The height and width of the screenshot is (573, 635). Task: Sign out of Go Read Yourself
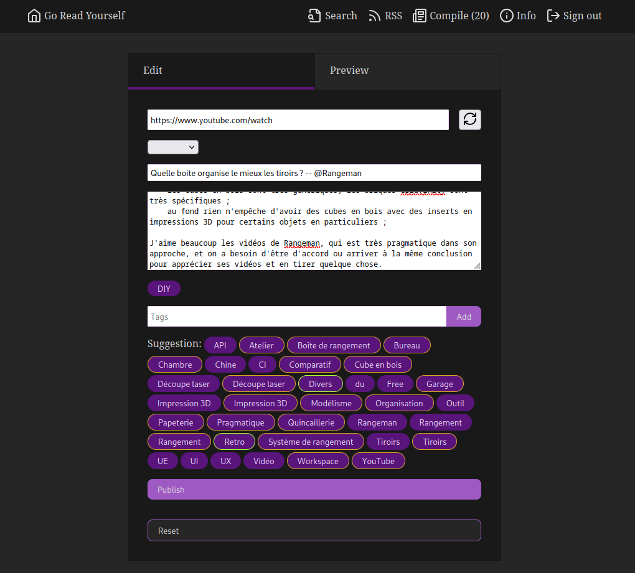point(574,16)
